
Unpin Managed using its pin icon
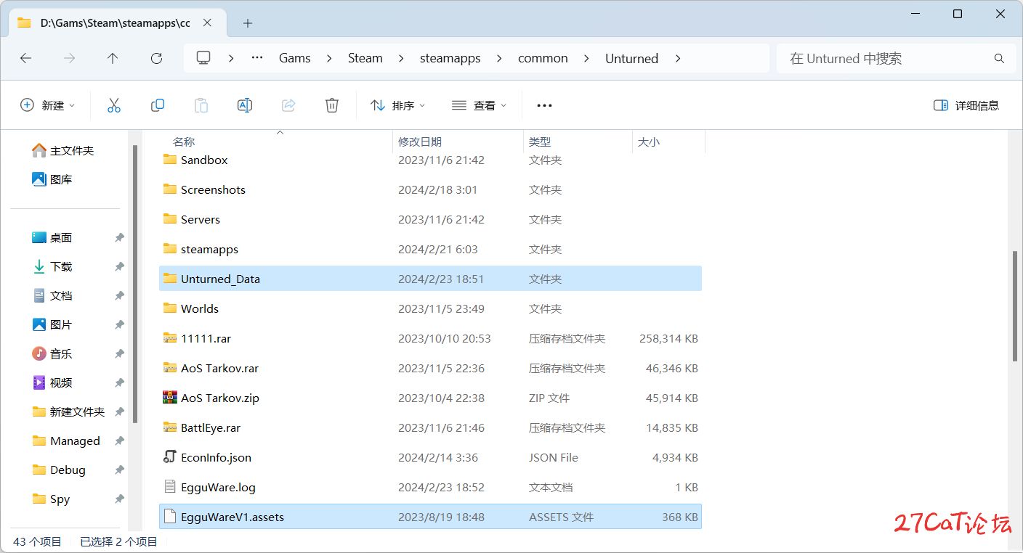(x=119, y=441)
